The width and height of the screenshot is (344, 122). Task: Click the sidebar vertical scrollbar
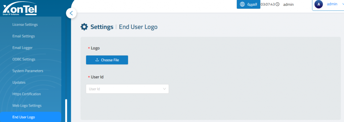tap(66, 110)
